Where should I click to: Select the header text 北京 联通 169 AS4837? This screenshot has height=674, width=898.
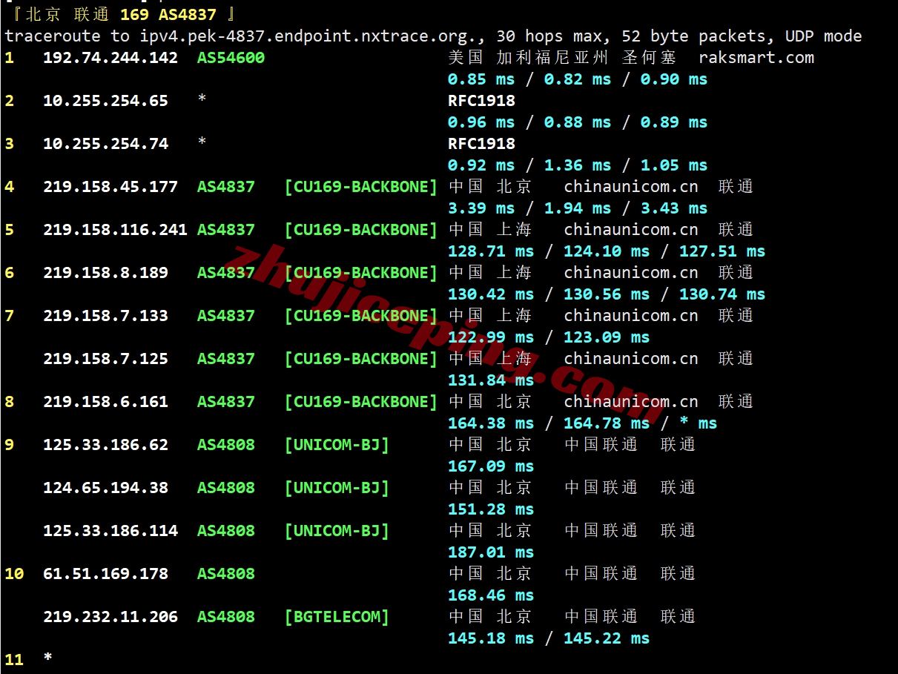coord(120,15)
